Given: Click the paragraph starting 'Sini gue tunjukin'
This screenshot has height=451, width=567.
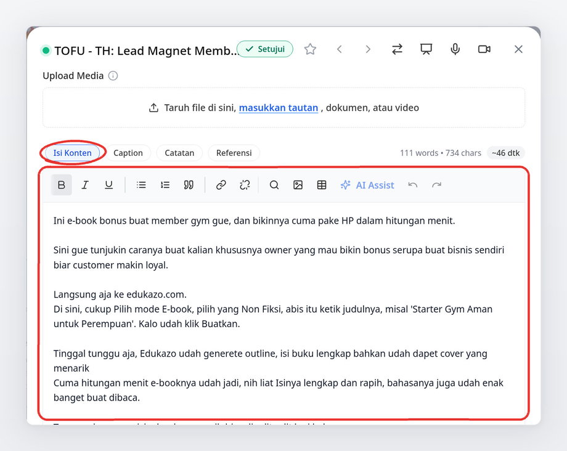Looking at the screenshot, I should click(279, 258).
